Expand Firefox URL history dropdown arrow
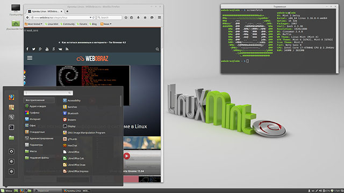This screenshot has width=344, height=193. [x=90, y=18]
